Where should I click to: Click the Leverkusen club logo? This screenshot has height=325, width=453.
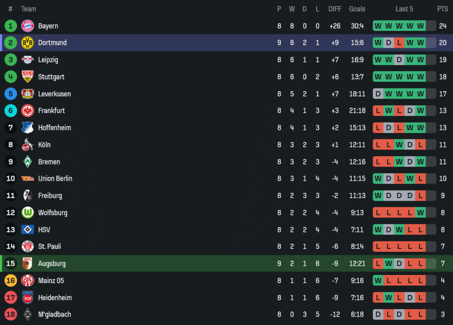[x=27, y=94]
